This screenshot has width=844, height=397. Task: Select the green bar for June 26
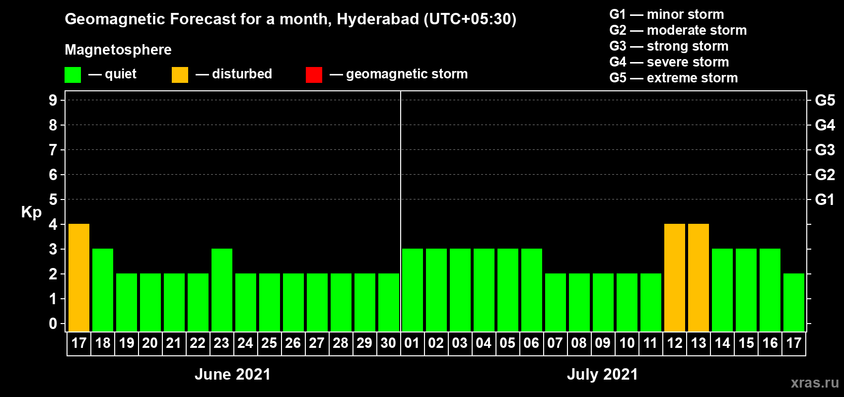click(293, 302)
